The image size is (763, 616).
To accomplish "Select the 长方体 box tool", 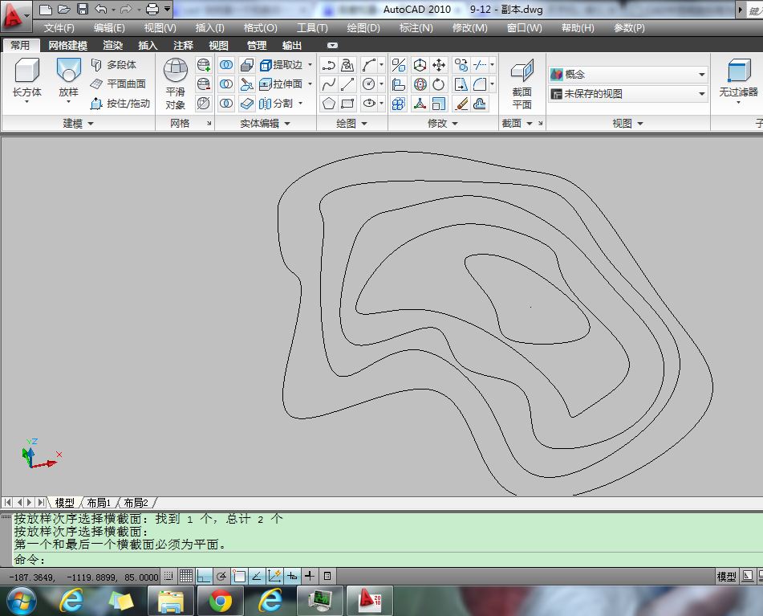I will point(26,78).
